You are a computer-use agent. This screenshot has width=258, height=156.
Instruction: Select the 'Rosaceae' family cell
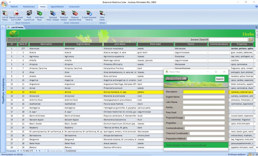pyautogui.click(x=191, y=56)
